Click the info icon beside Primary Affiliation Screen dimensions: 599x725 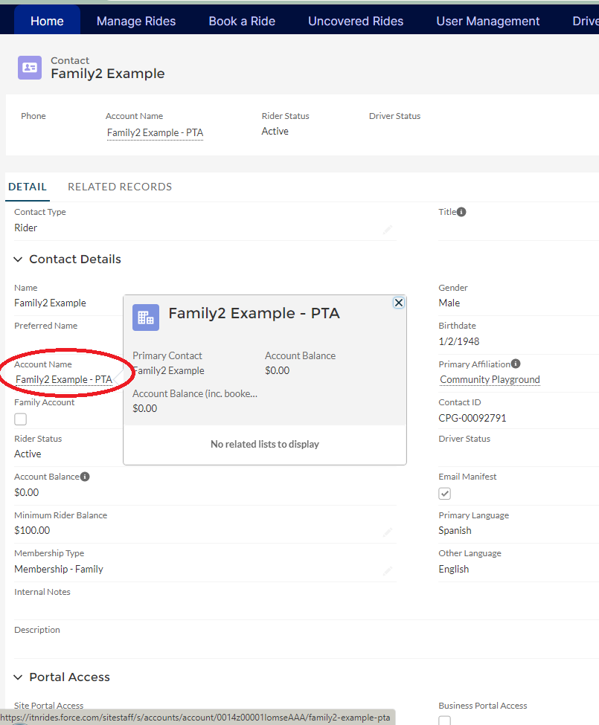coord(516,364)
